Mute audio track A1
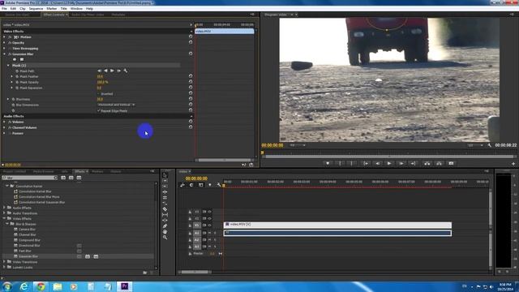The height and width of the screenshot is (292, 519). click(209, 233)
